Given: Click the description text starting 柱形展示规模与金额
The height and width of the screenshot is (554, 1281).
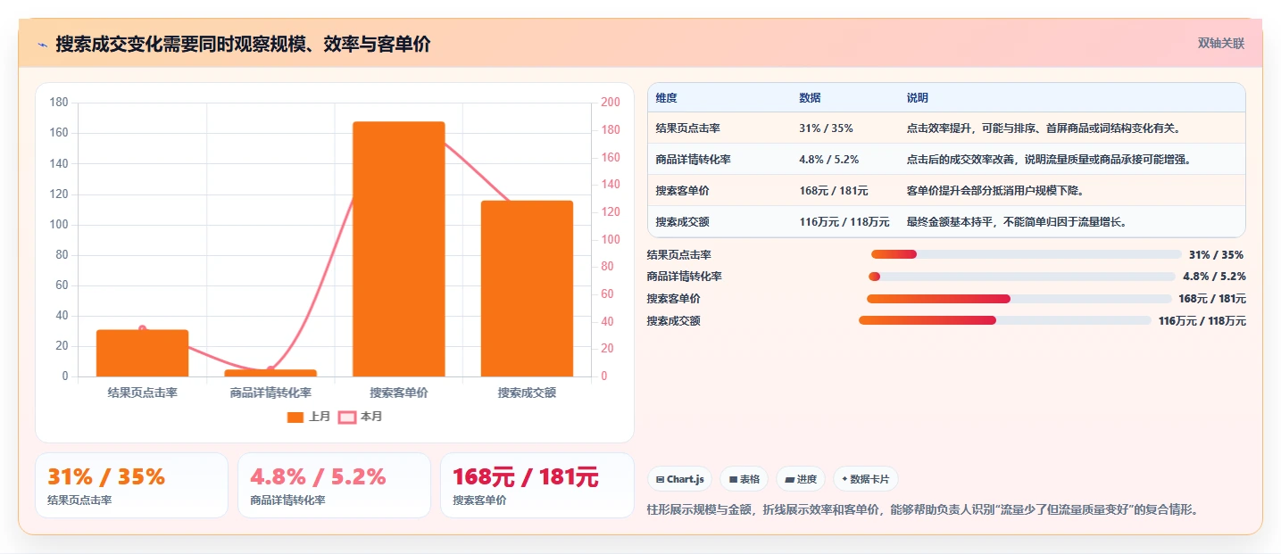Looking at the screenshot, I should point(922,510).
